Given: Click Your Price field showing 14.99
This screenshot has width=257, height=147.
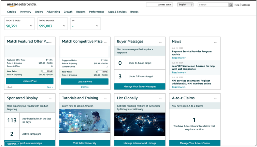Looking at the screenshot, I should (x=102, y=72).
